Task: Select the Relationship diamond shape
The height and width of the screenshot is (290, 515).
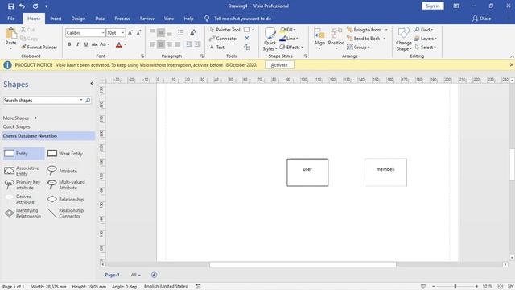Action: (65, 199)
